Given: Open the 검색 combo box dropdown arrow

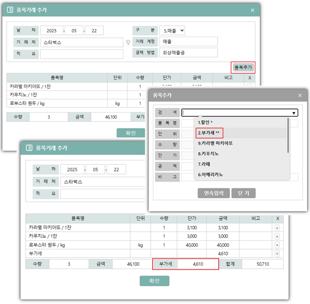Looking at the screenshot, I should (x=294, y=113).
